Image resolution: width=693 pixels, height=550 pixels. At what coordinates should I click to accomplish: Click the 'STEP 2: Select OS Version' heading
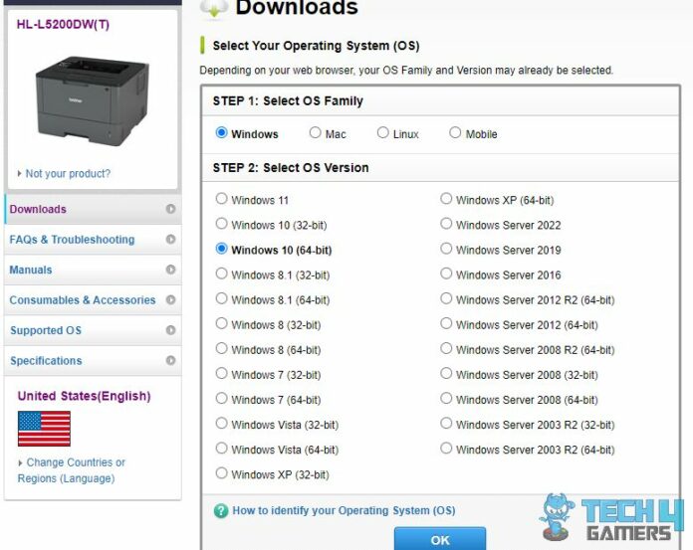291,168
